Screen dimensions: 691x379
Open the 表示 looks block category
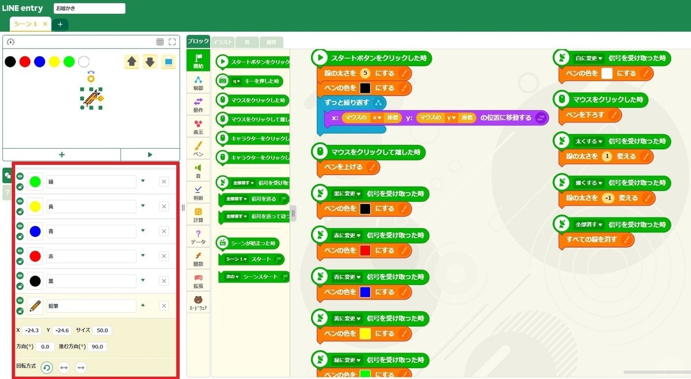click(x=198, y=127)
